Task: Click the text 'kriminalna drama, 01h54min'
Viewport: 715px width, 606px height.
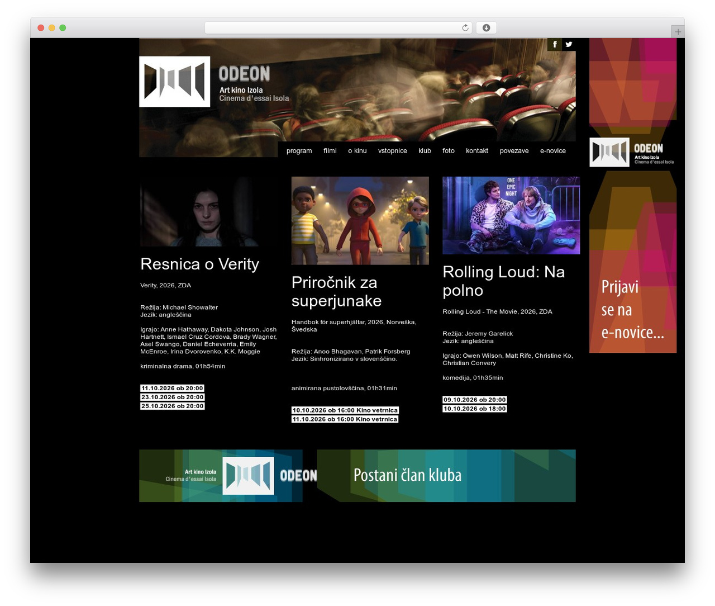Action: pos(183,367)
